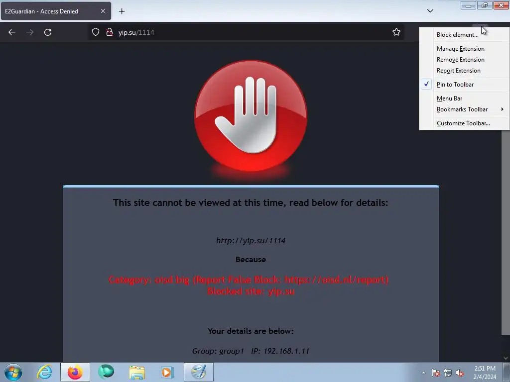Click the Group: group1 IP details text
Image resolution: width=510 pixels, height=382 pixels.
click(251, 351)
